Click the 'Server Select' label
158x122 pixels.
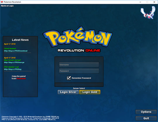79,88
